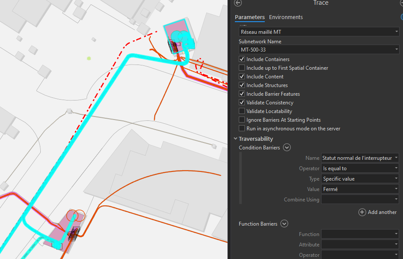Switch to the Environments tab
403x259 pixels.
pyautogui.click(x=286, y=17)
